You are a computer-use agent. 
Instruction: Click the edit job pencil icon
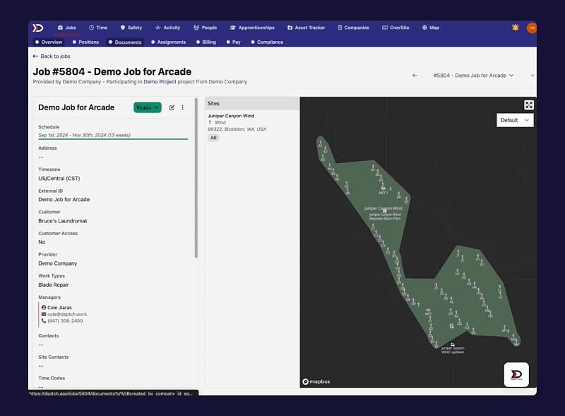click(172, 108)
